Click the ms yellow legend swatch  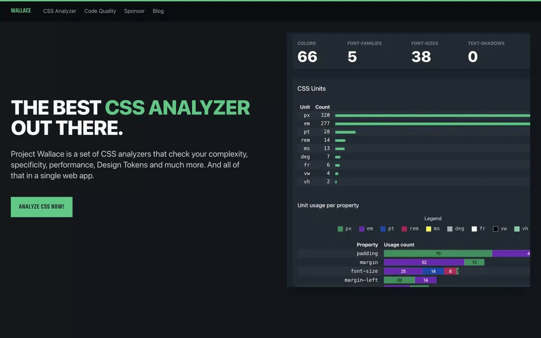pos(428,229)
